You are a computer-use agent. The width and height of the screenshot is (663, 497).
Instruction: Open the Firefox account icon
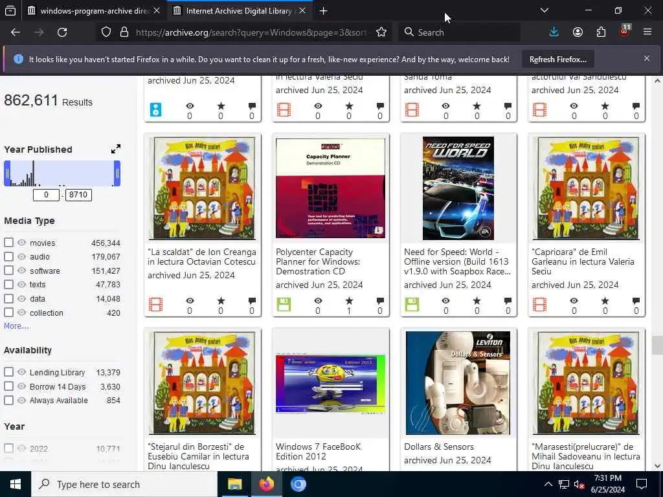pos(578,32)
